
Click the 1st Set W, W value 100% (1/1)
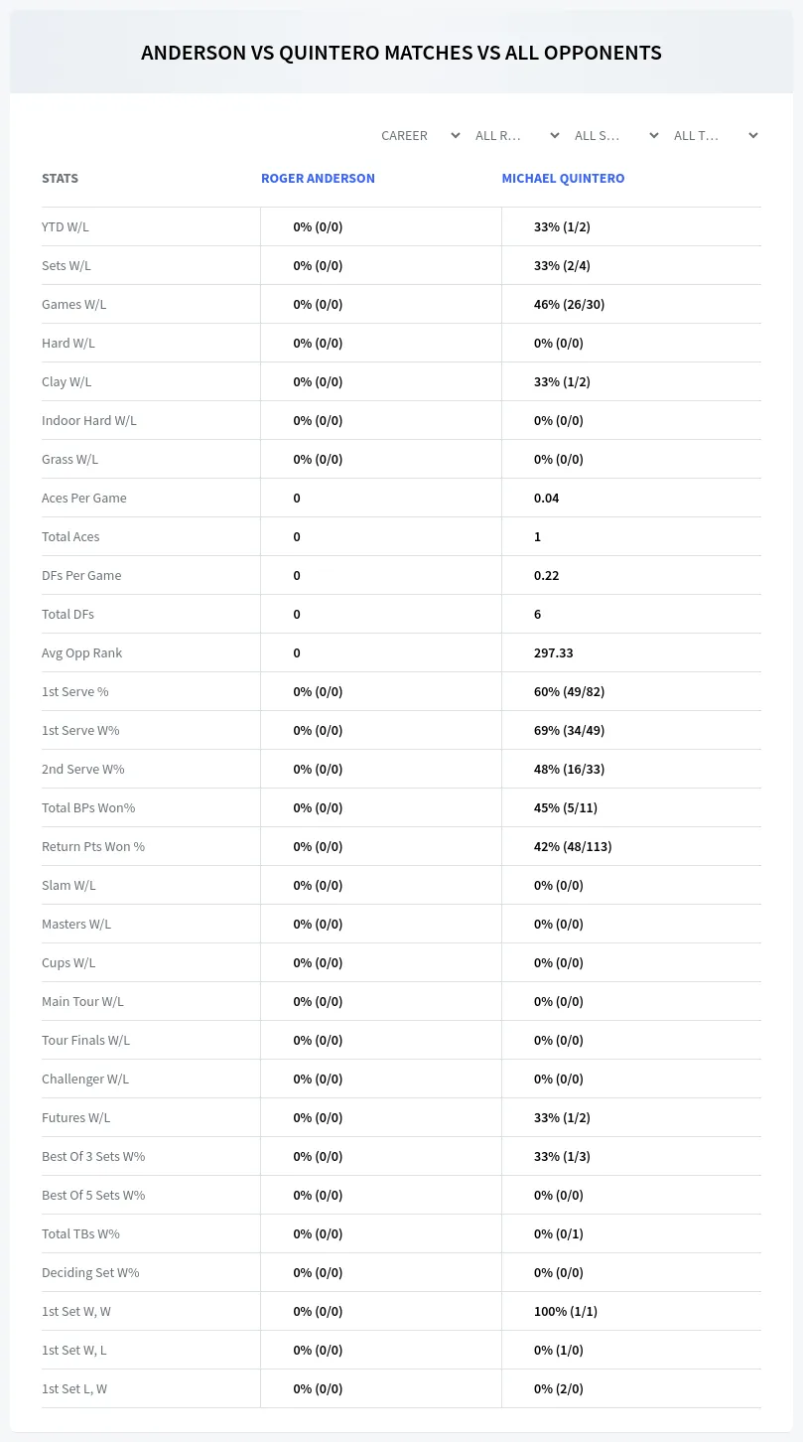(x=566, y=1311)
